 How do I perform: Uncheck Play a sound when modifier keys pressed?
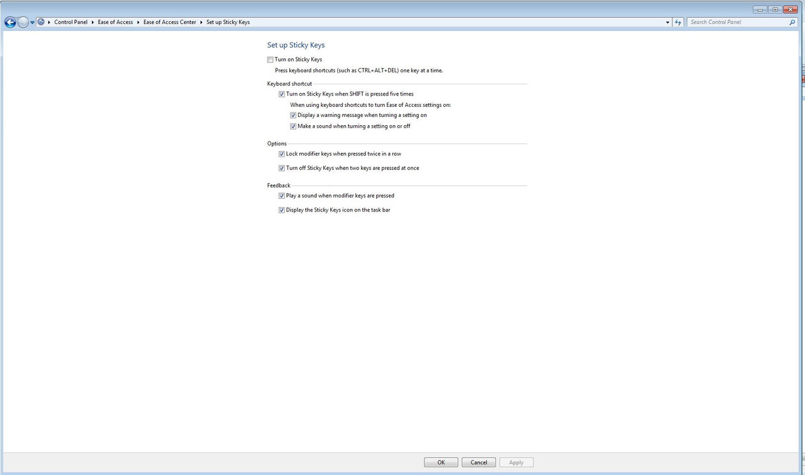coord(282,196)
